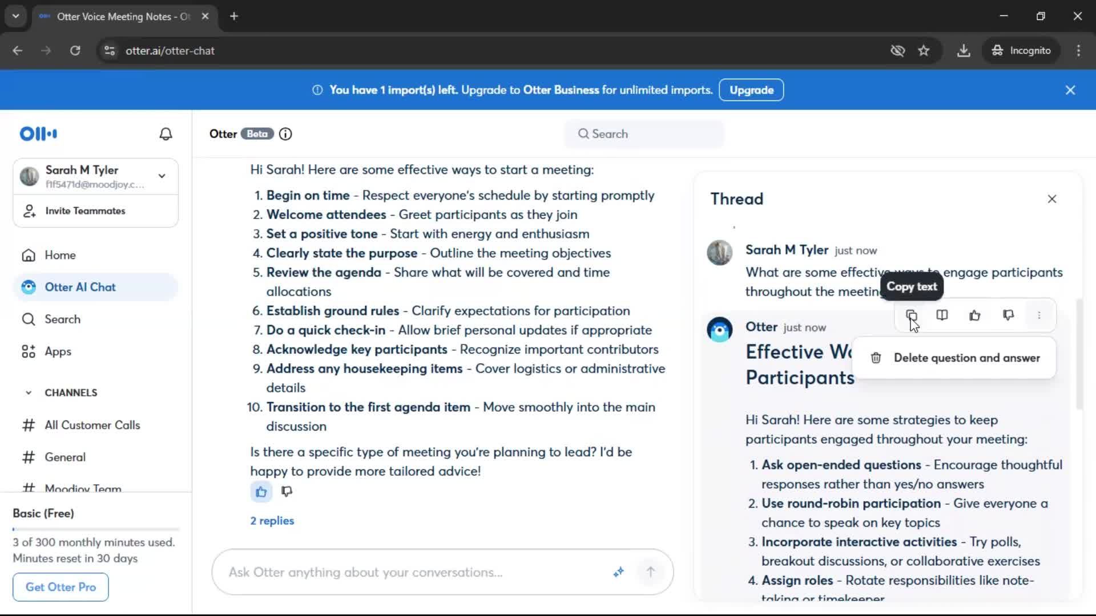This screenshot has height=616, width=1096.
Task: Dislike Otter's thread answer with thumbs down
Action: pos(1009,315)
